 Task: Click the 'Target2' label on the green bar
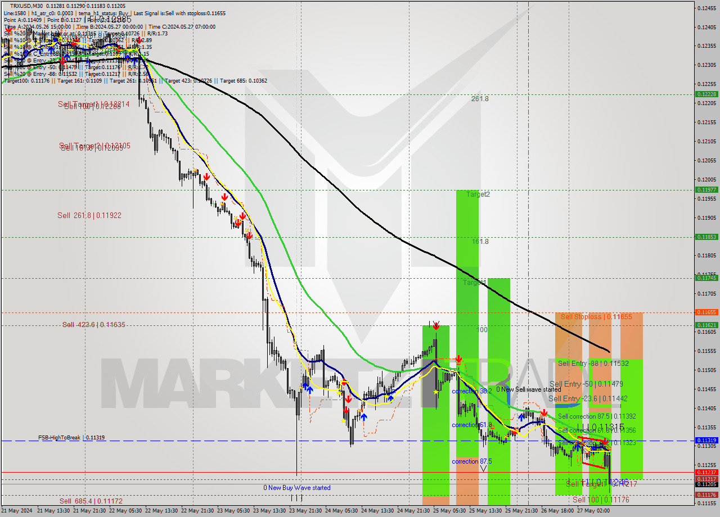[478, 194]
